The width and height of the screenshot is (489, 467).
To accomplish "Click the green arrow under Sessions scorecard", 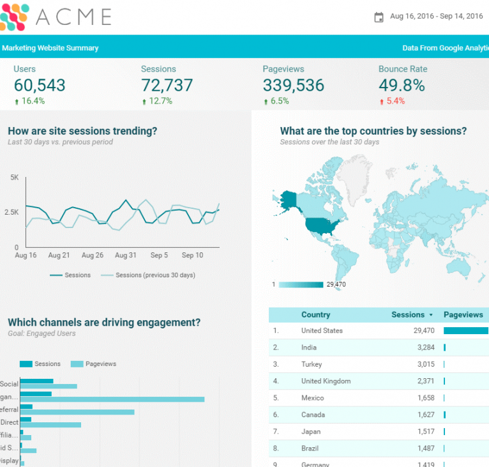I will click(x=144, y=102).
